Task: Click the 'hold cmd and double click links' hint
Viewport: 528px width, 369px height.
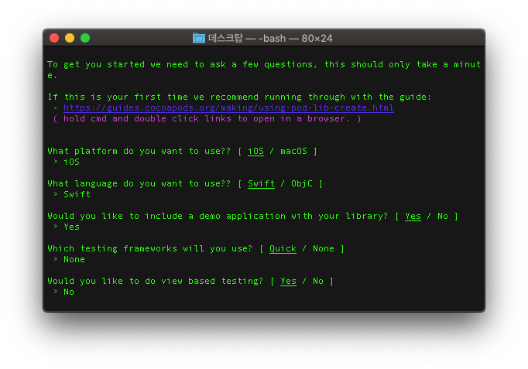Action: [x=207, y=118]
